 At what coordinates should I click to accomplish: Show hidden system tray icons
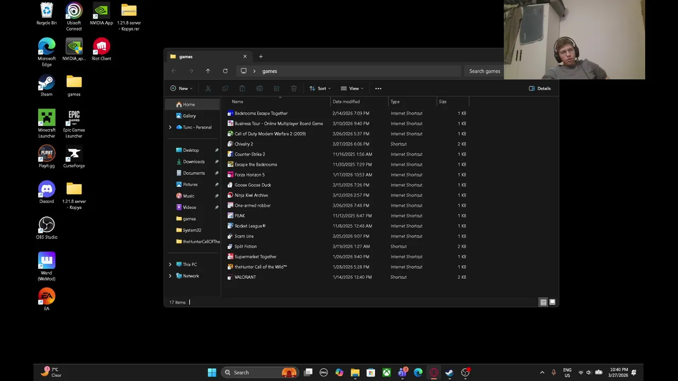542,373
